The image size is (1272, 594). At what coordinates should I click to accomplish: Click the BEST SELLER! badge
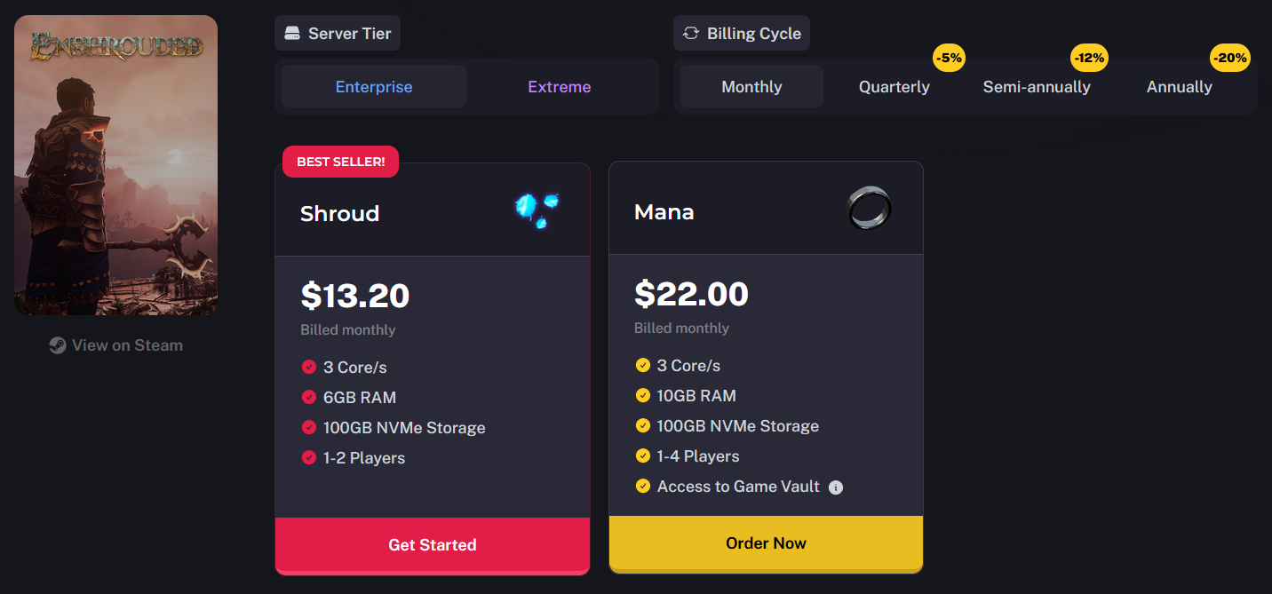[x=341, y=162]
